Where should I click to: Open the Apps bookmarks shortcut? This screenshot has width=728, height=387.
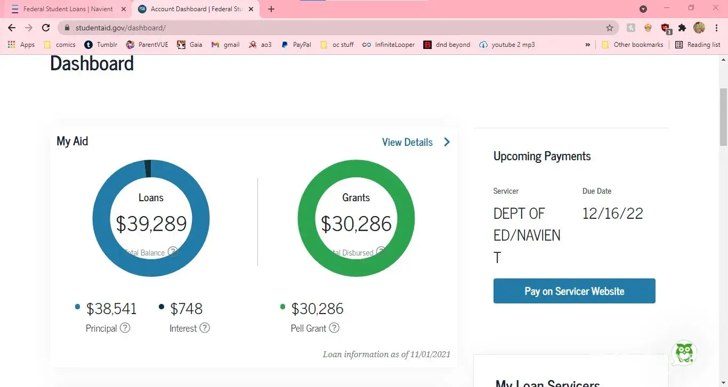tap(21, 45)
